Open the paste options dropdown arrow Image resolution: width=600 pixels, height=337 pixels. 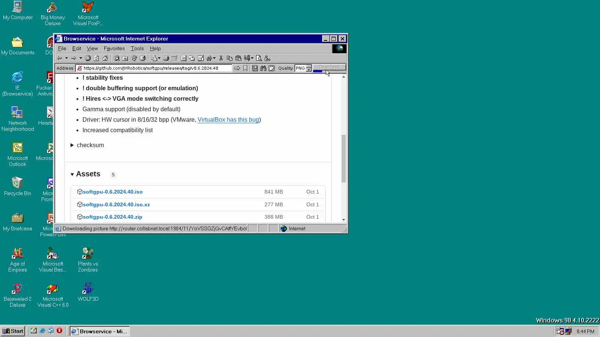click(252, 58)
